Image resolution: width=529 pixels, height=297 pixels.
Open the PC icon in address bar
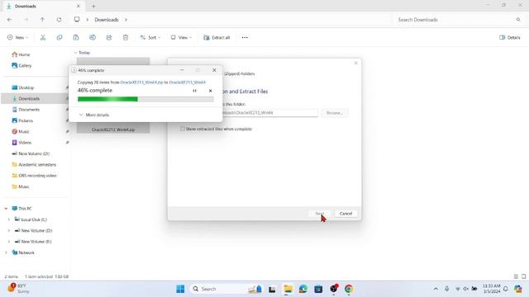77,20
